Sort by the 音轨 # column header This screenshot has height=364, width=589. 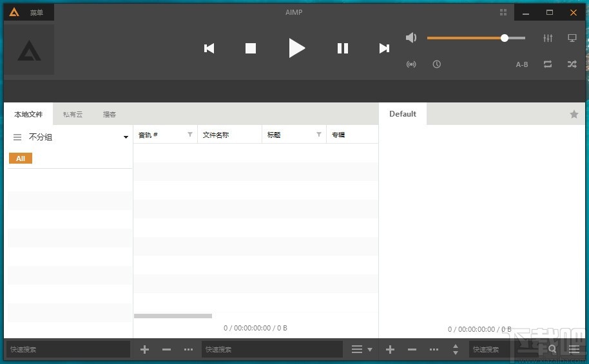[x=148, y=135]
